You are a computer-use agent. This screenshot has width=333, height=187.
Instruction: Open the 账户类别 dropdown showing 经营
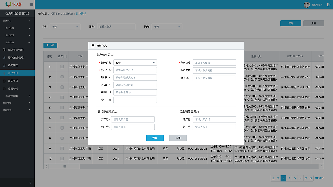135,63
